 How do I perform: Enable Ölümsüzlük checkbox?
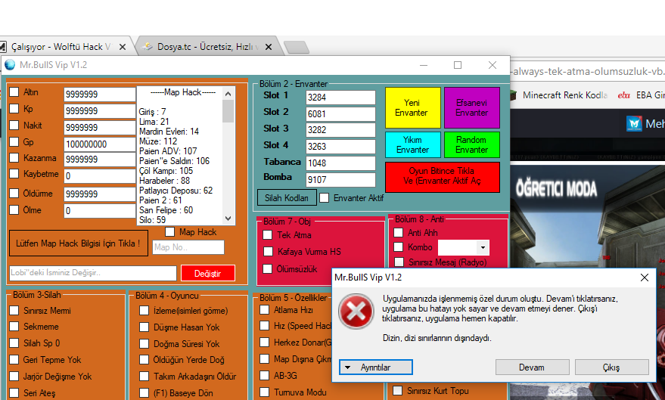(x=268, y=268)
